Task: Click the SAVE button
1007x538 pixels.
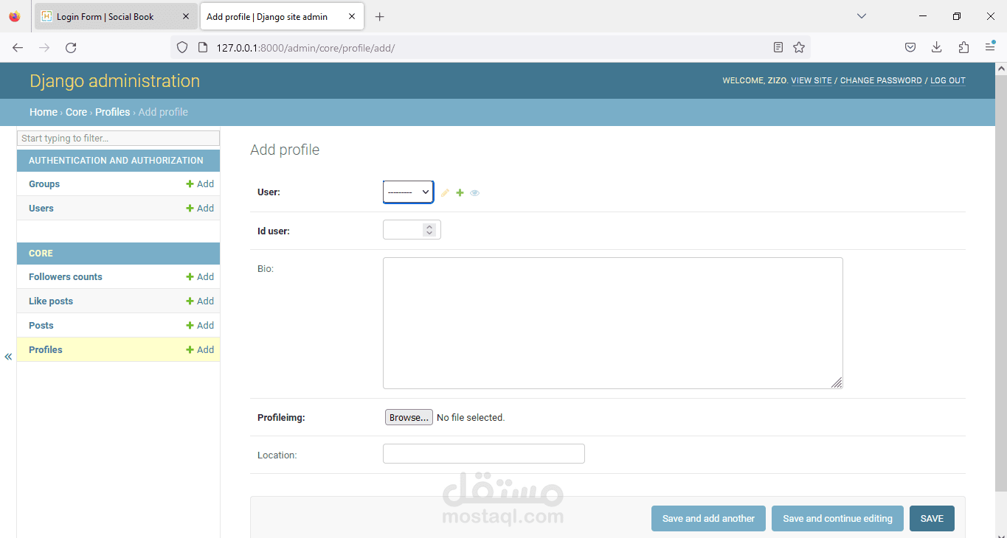Action: point(932,519)
